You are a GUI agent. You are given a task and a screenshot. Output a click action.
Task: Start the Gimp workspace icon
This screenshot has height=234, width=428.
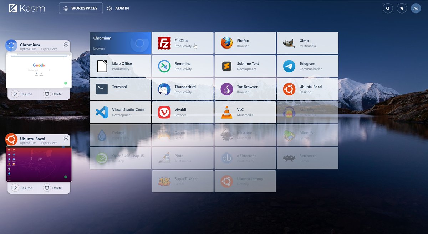289,43
